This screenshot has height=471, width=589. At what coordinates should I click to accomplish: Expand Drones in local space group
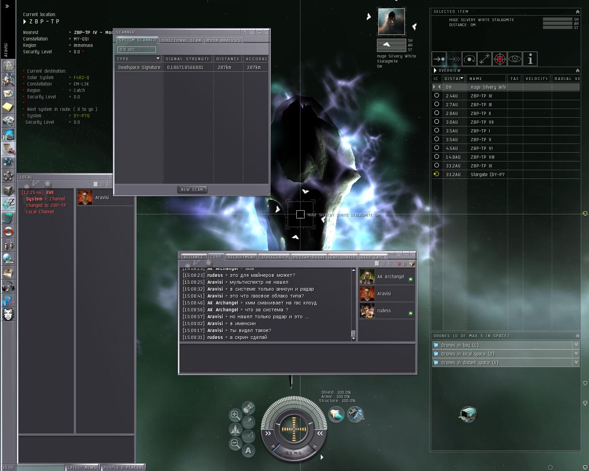[x=576, y=354]
